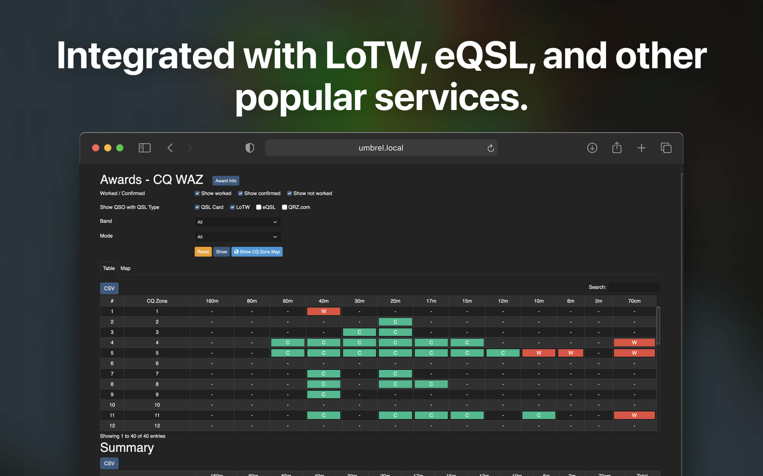Uncheck the Show worked checkbox
Viewport: 763px width, 476px height.
[197, 193]
